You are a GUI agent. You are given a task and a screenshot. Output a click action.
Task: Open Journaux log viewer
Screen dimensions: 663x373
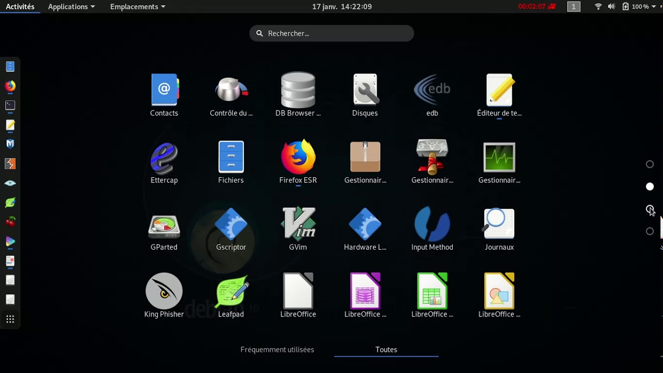click(499, 230)
